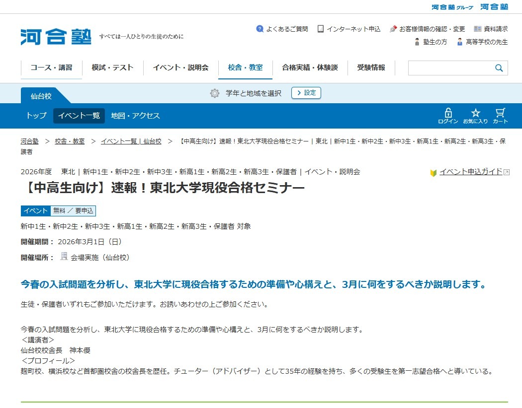Open the shopping cart icon
The width and height of the screenshot is (522, 408).
(x=500, y=113)
